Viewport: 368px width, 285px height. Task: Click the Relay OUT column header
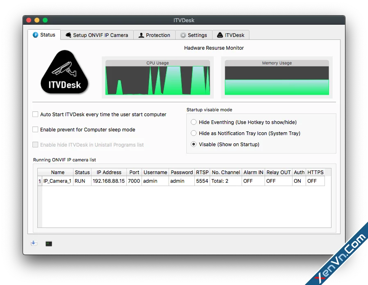point(278,172)
